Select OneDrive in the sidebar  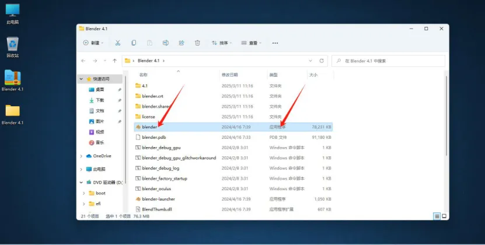(x=102, y=156)
